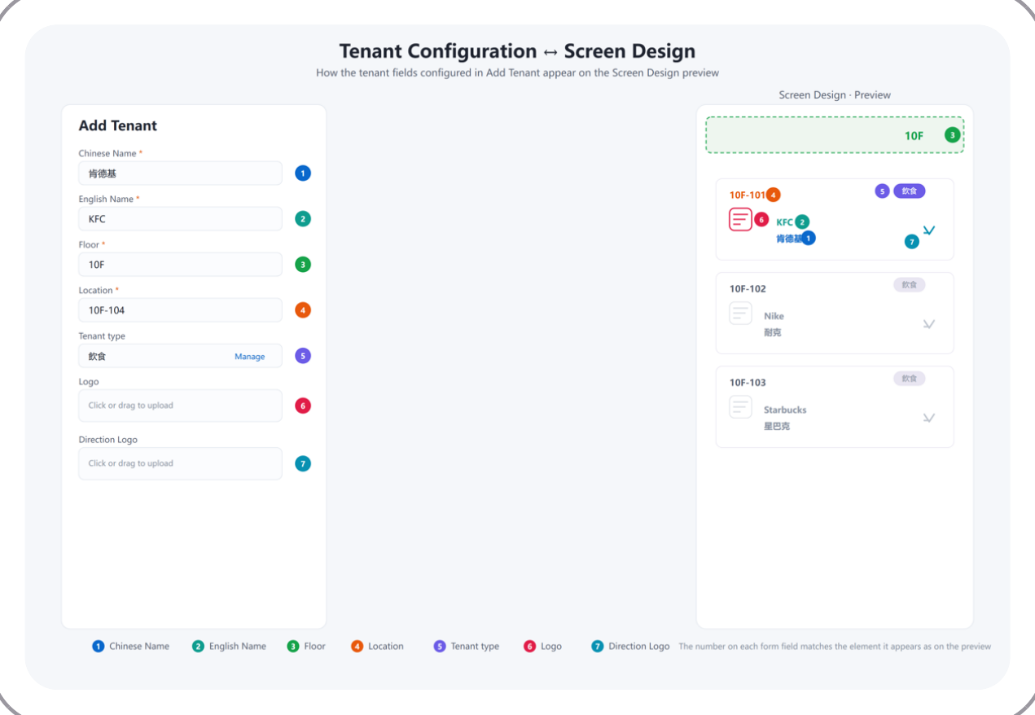Click the 星巴克 Chinese name text
This screenshot has height=715, width=1035.
tap(777, 426)
